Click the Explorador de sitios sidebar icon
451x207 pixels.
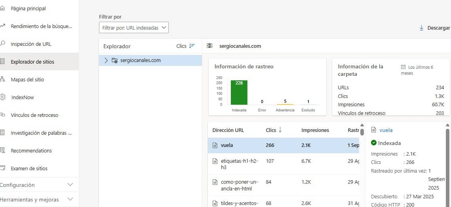(2, 62)
